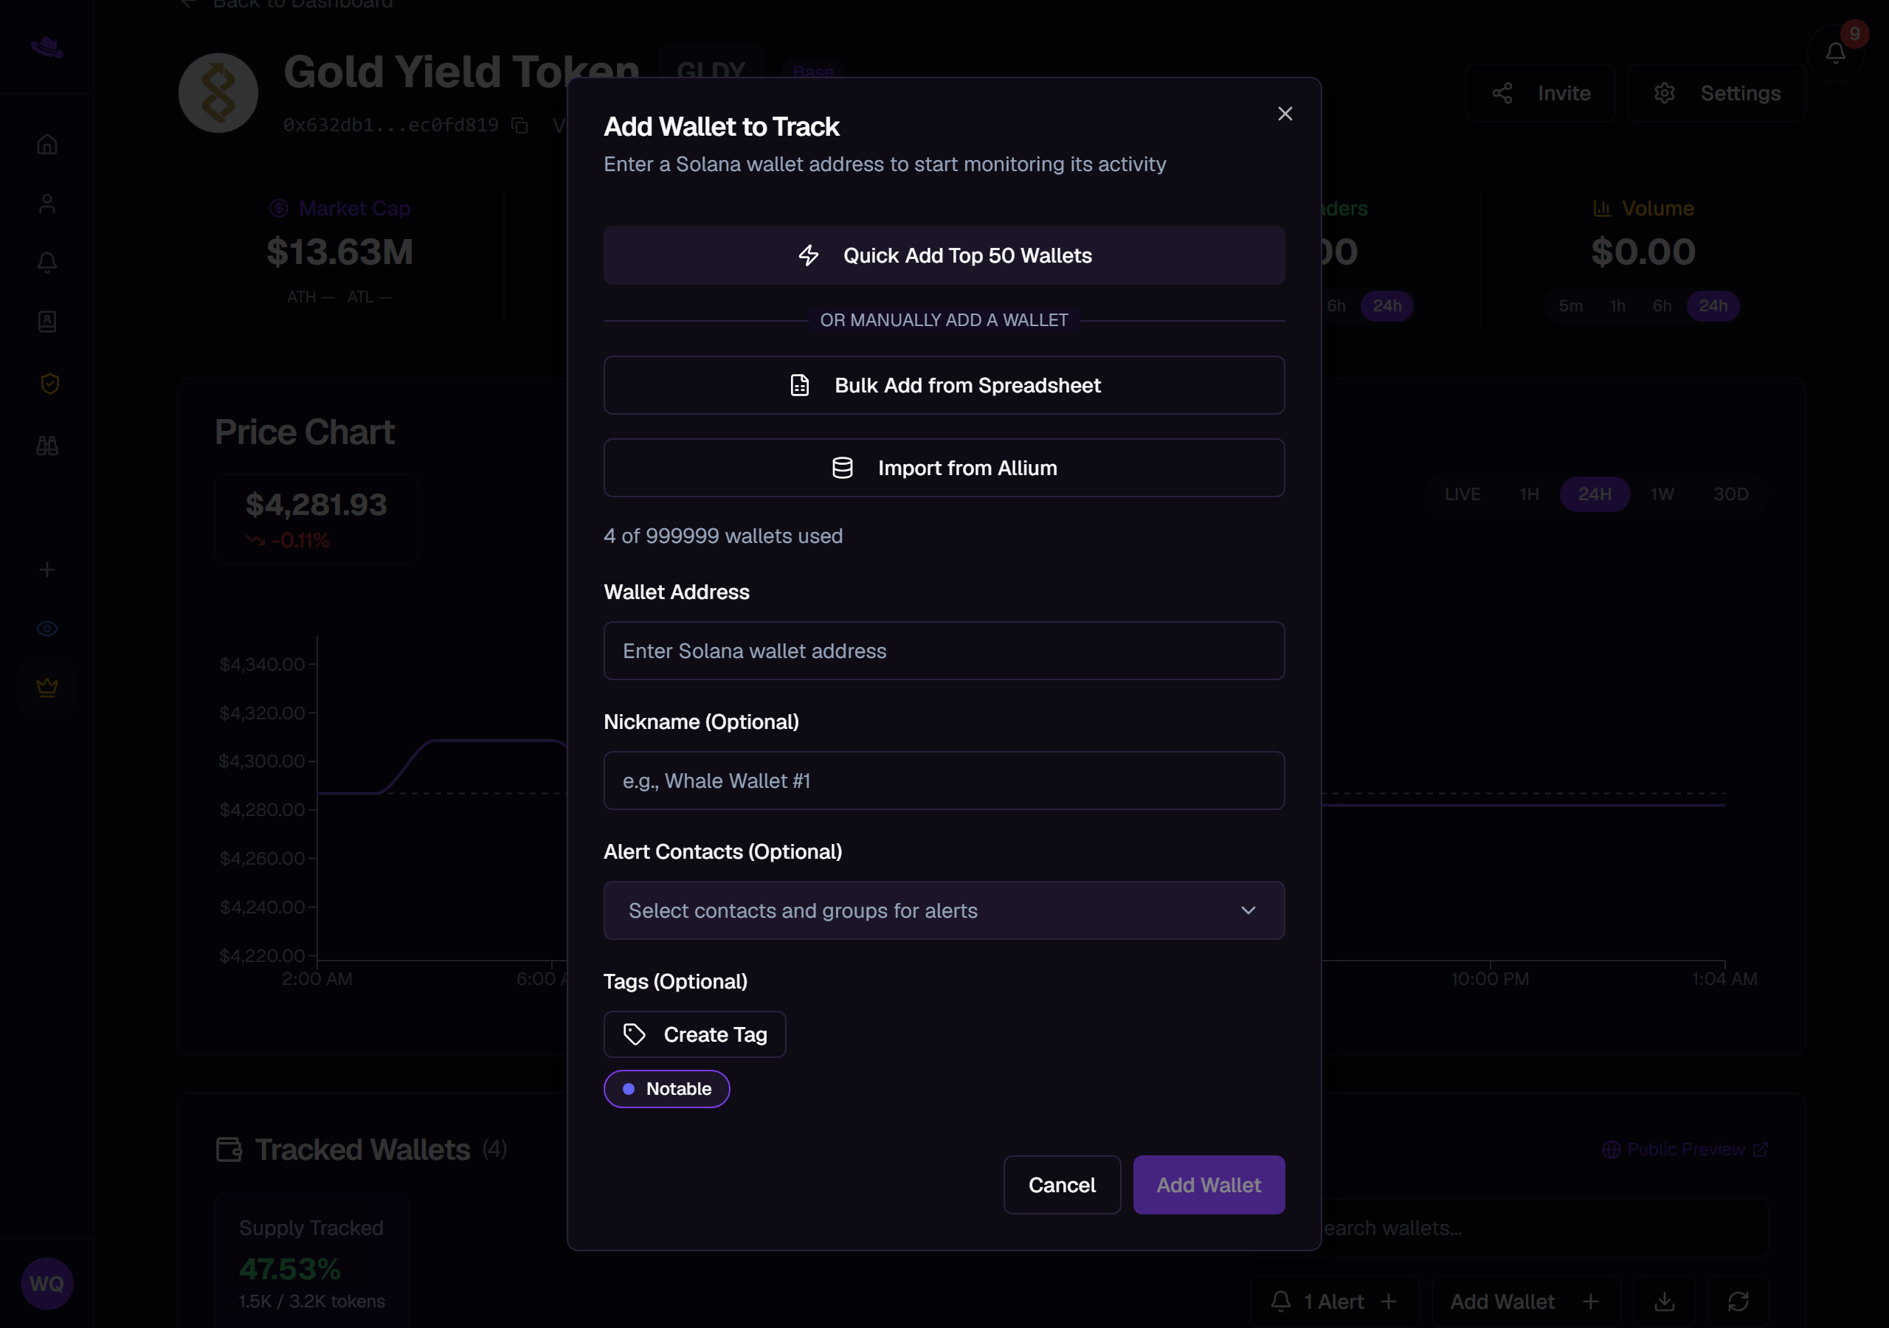This screenshot has width=1889, height=1328.
Task: Click the eye watch icon in sidebar
Action: point(47,629)
